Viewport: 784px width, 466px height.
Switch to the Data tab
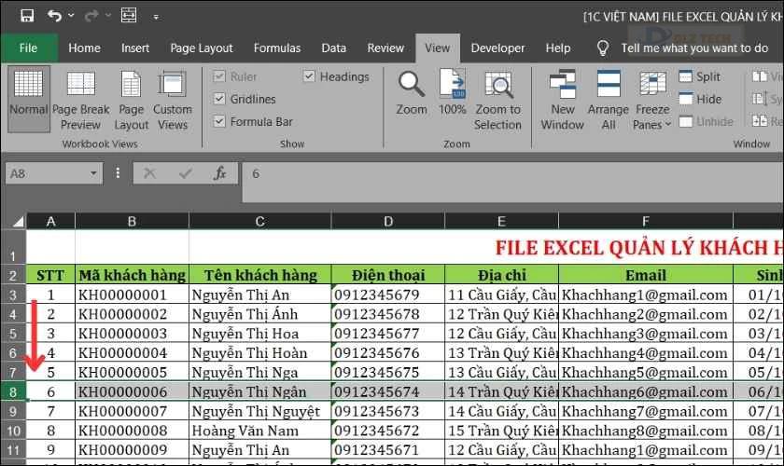click(x=333, y=48)
